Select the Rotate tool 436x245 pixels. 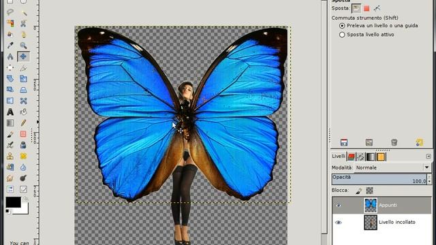coord(10,79)
